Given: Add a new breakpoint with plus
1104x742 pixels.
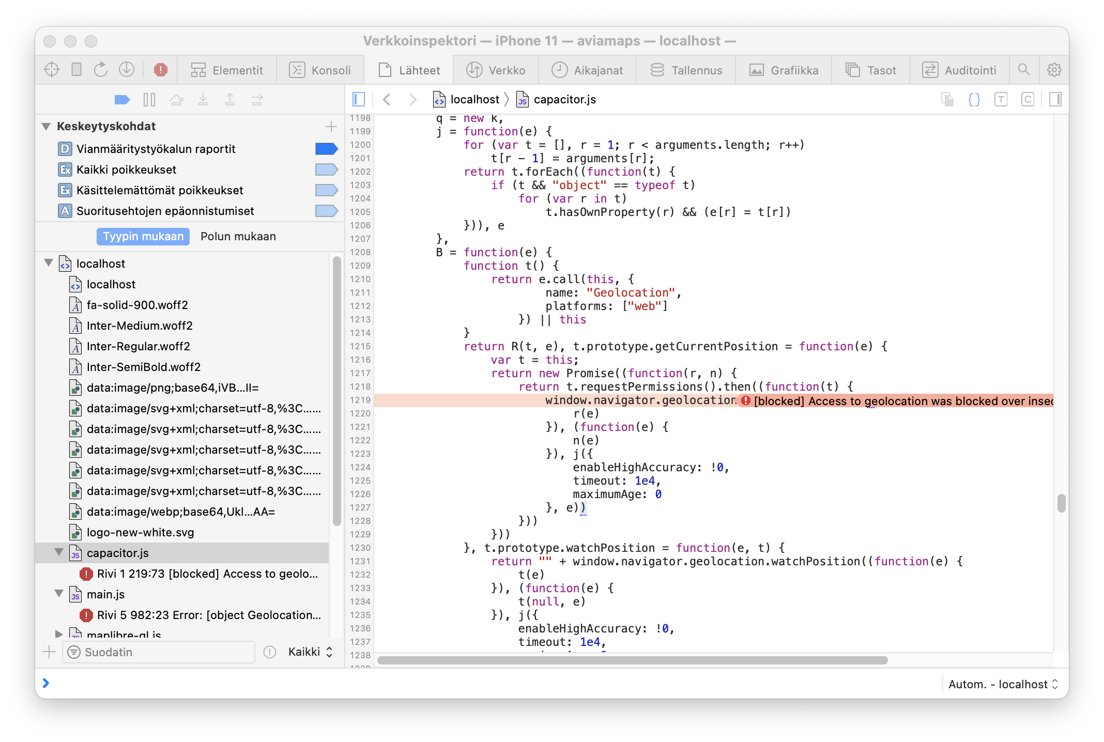Looking at the screenshot, I should pos(331,126).
